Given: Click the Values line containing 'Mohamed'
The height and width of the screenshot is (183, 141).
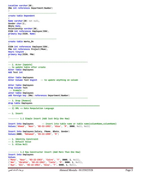Looking at the screenshot, I should [34, 134].
